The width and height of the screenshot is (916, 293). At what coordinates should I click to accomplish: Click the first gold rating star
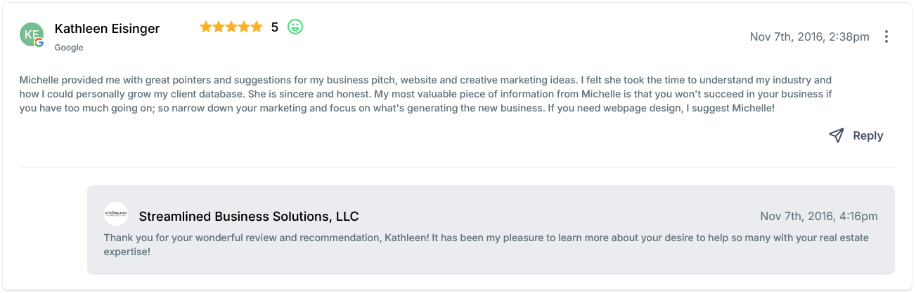coord(206,27)
